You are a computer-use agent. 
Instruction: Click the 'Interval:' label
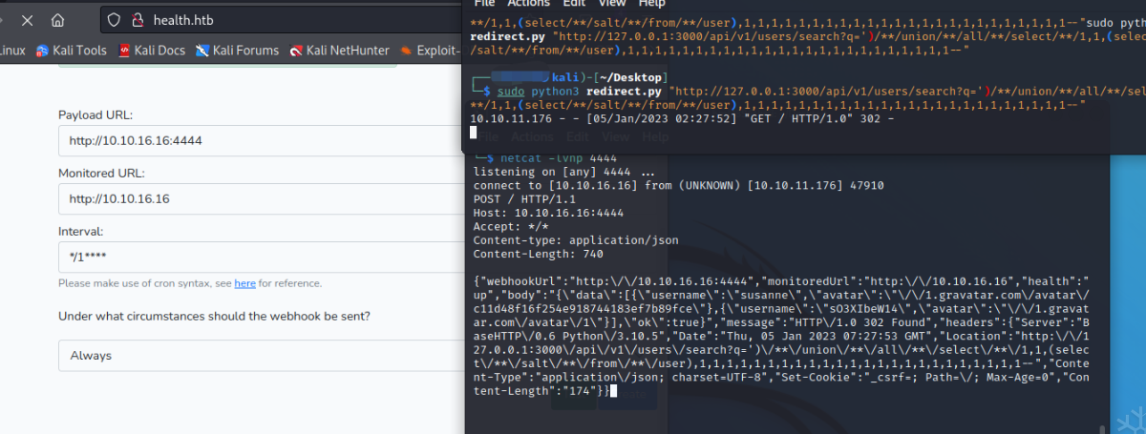pyautogui.click(x=81, y=231)
